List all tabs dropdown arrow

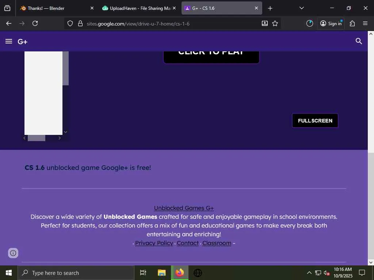301,8
